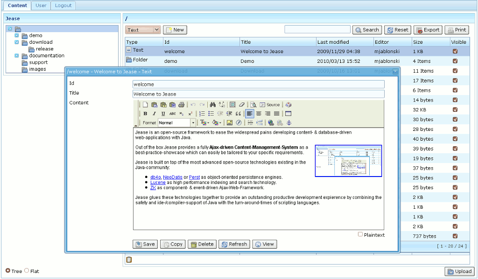Toggle Italic formatting
Viewport: 478px width, 279px height.
pyautogui.click(x=154, y=114)
